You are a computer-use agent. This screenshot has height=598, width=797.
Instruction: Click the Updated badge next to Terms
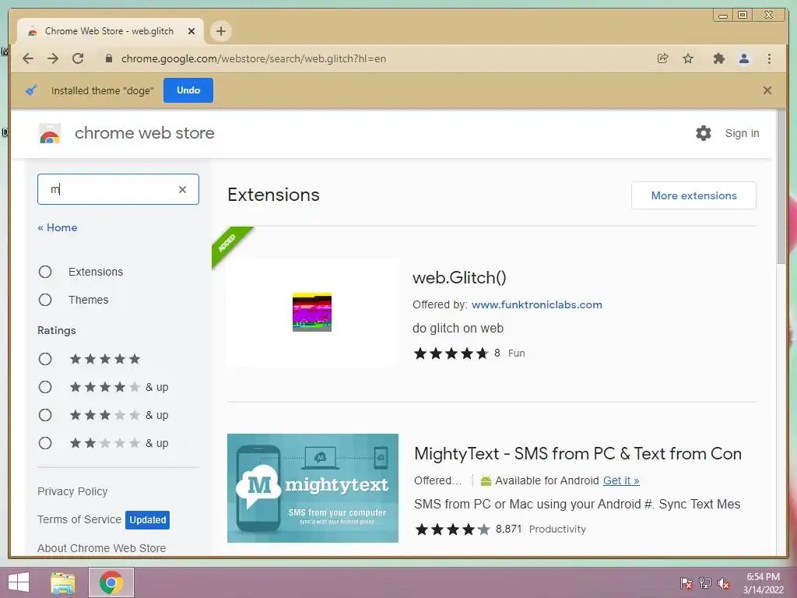point(147,519)
